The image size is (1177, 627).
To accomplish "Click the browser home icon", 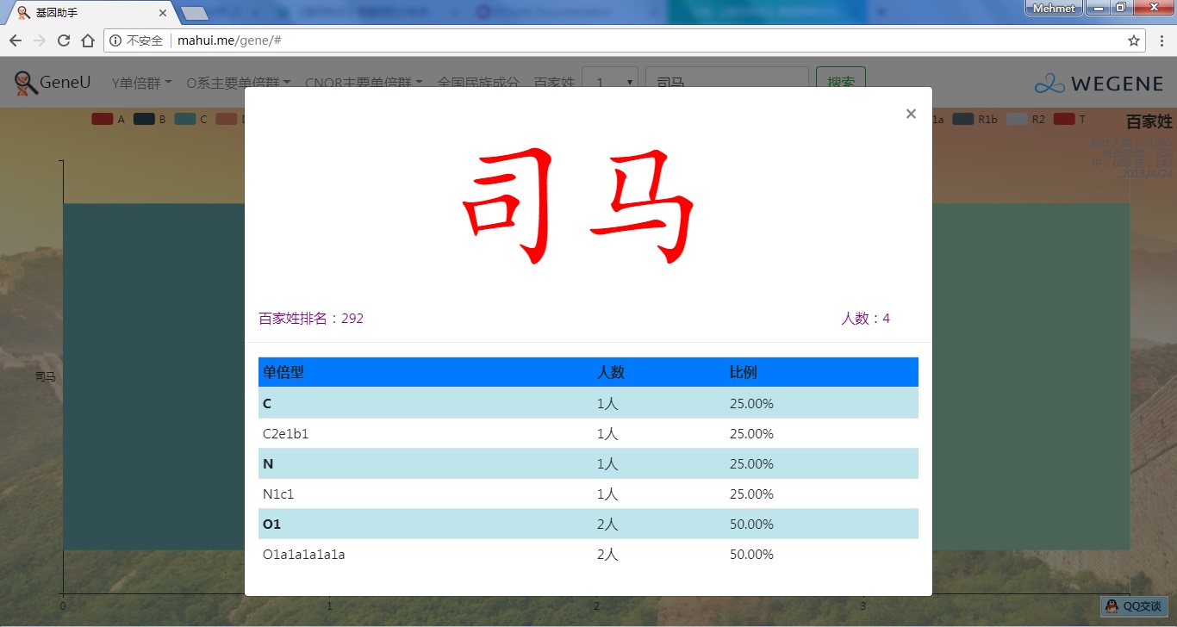I will pos(88,40).
